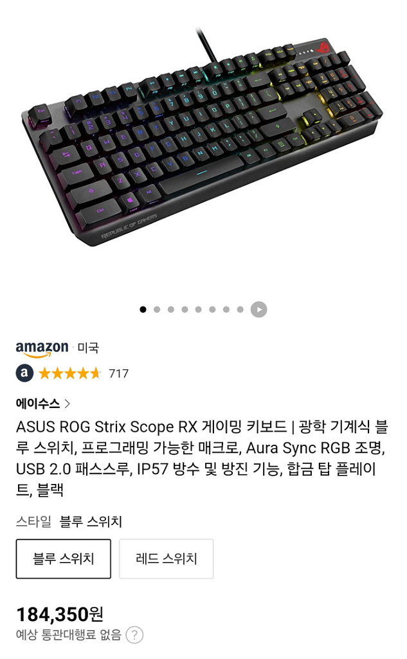Go to the fourth carousel dot

185,310
